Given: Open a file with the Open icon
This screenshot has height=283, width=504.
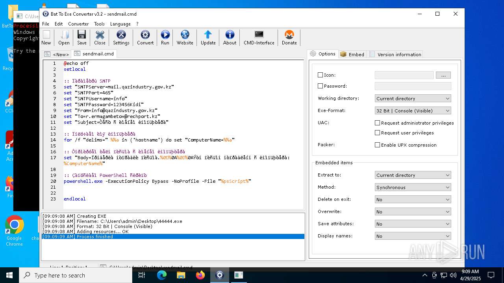Looking at the screenshot, I should click(64, 38).
